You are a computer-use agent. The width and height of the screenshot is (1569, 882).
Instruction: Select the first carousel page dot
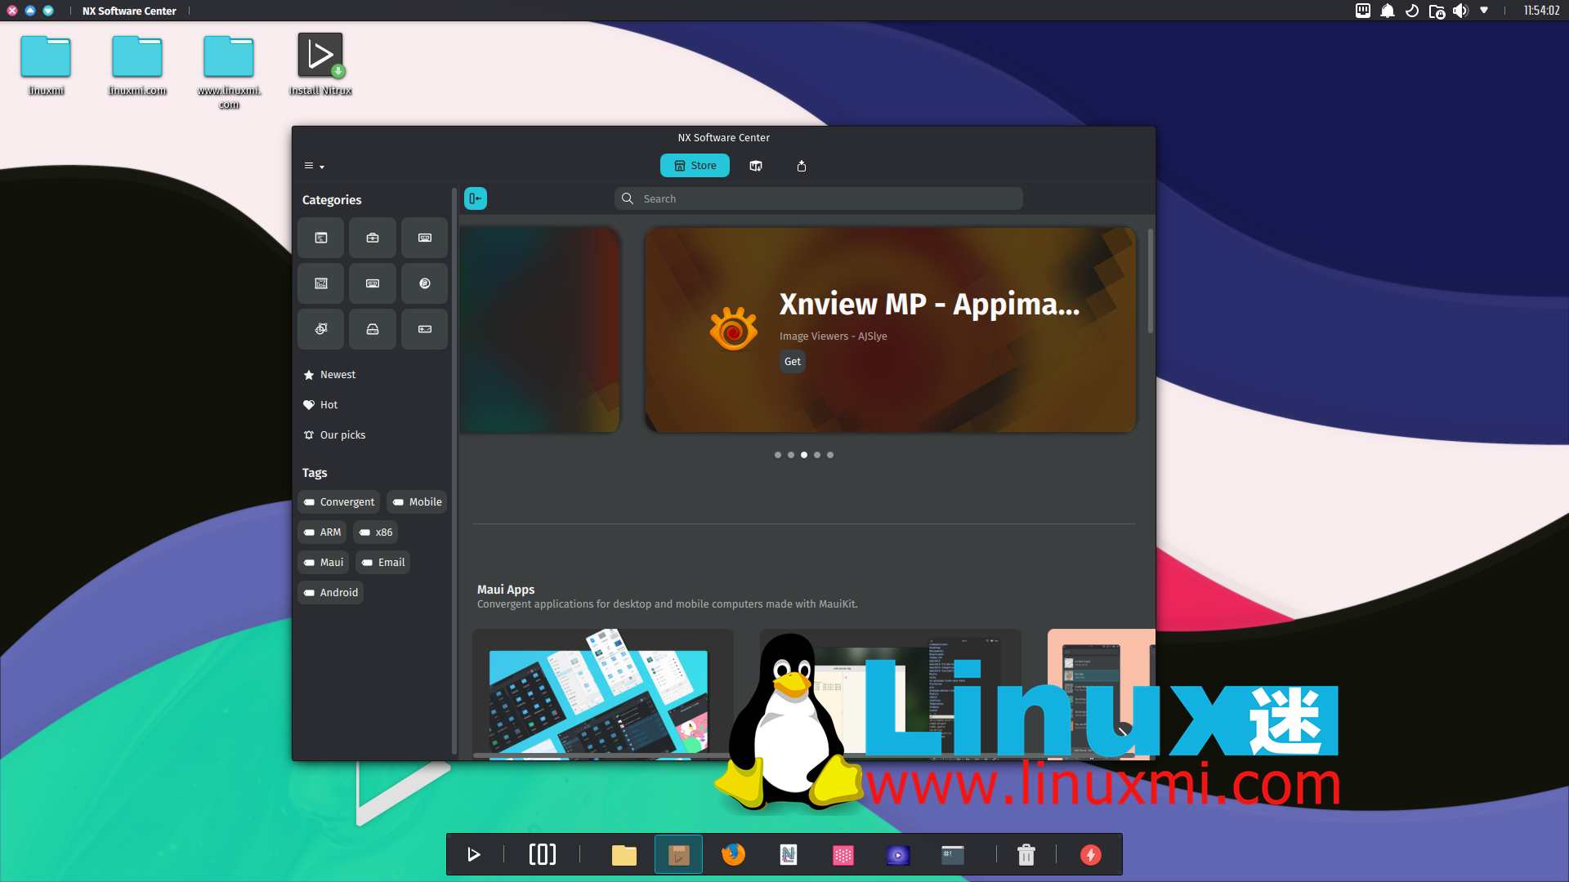click(778, 455)
